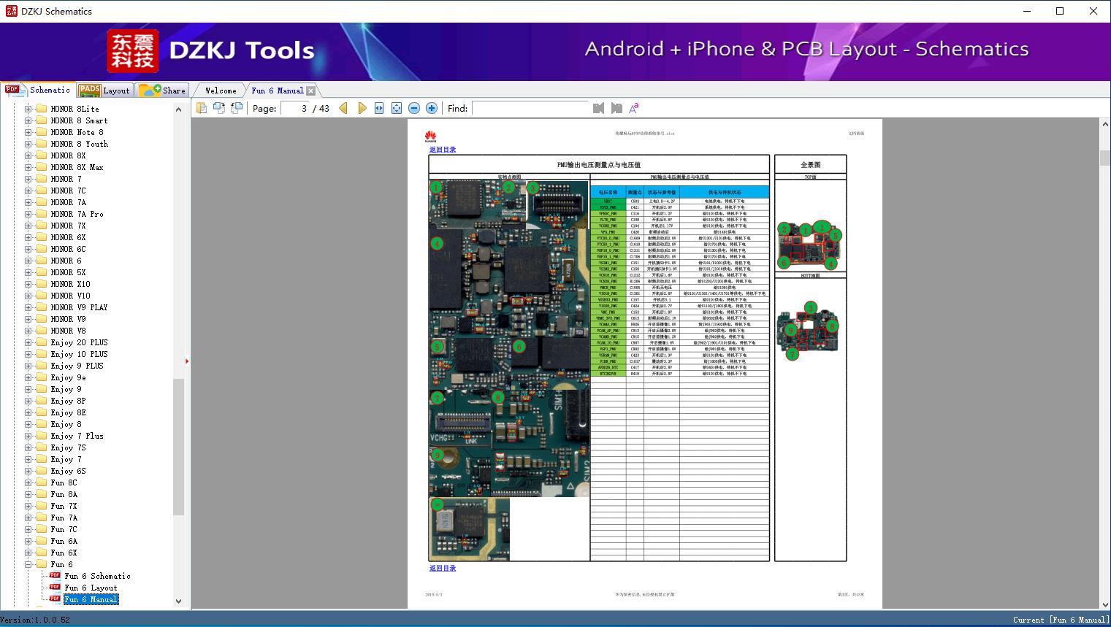Click the page number input box
This screenshot has width=1111, height=627.
[295, 108]
